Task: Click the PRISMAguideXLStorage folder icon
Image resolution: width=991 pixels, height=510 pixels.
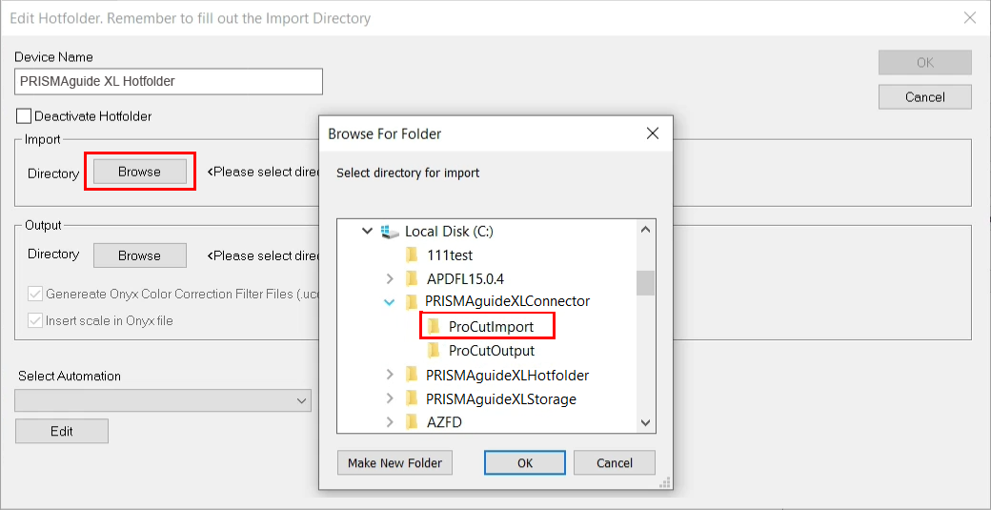Action: (412, 398)
